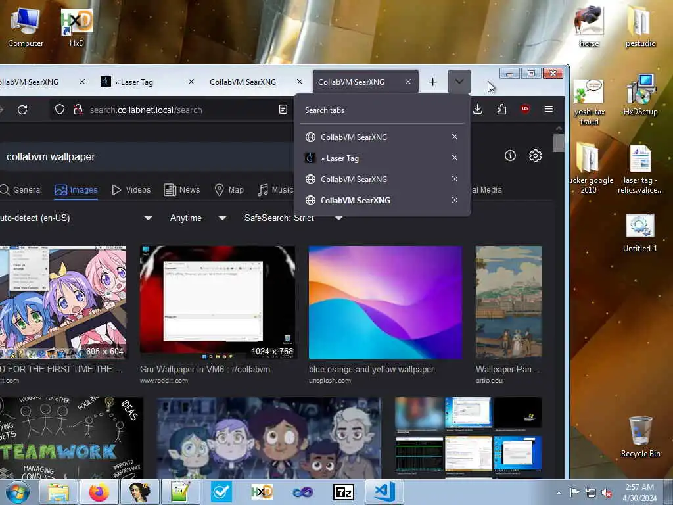Click the Windows Start orb
Screen dimensions: 673x505
point(18,492)
